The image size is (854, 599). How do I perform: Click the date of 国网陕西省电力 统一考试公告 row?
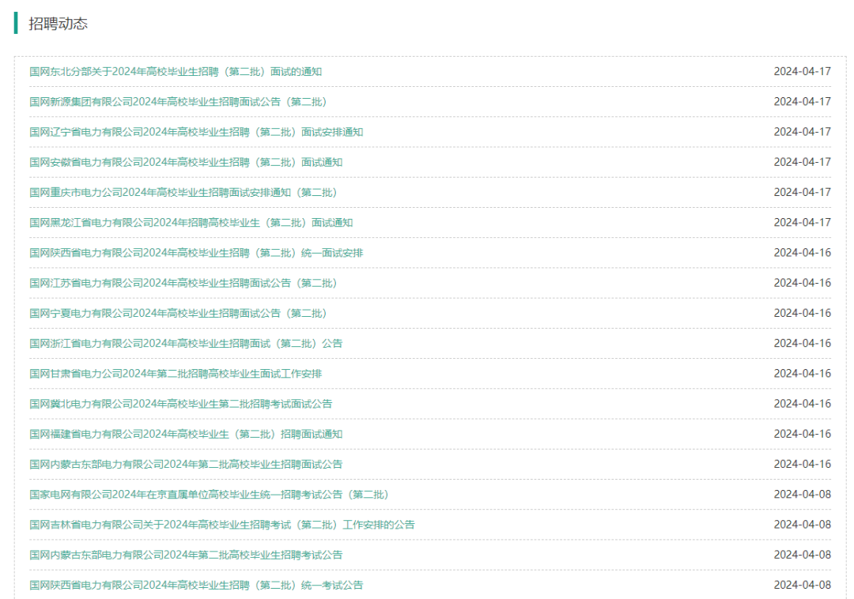tap(803, 585)
